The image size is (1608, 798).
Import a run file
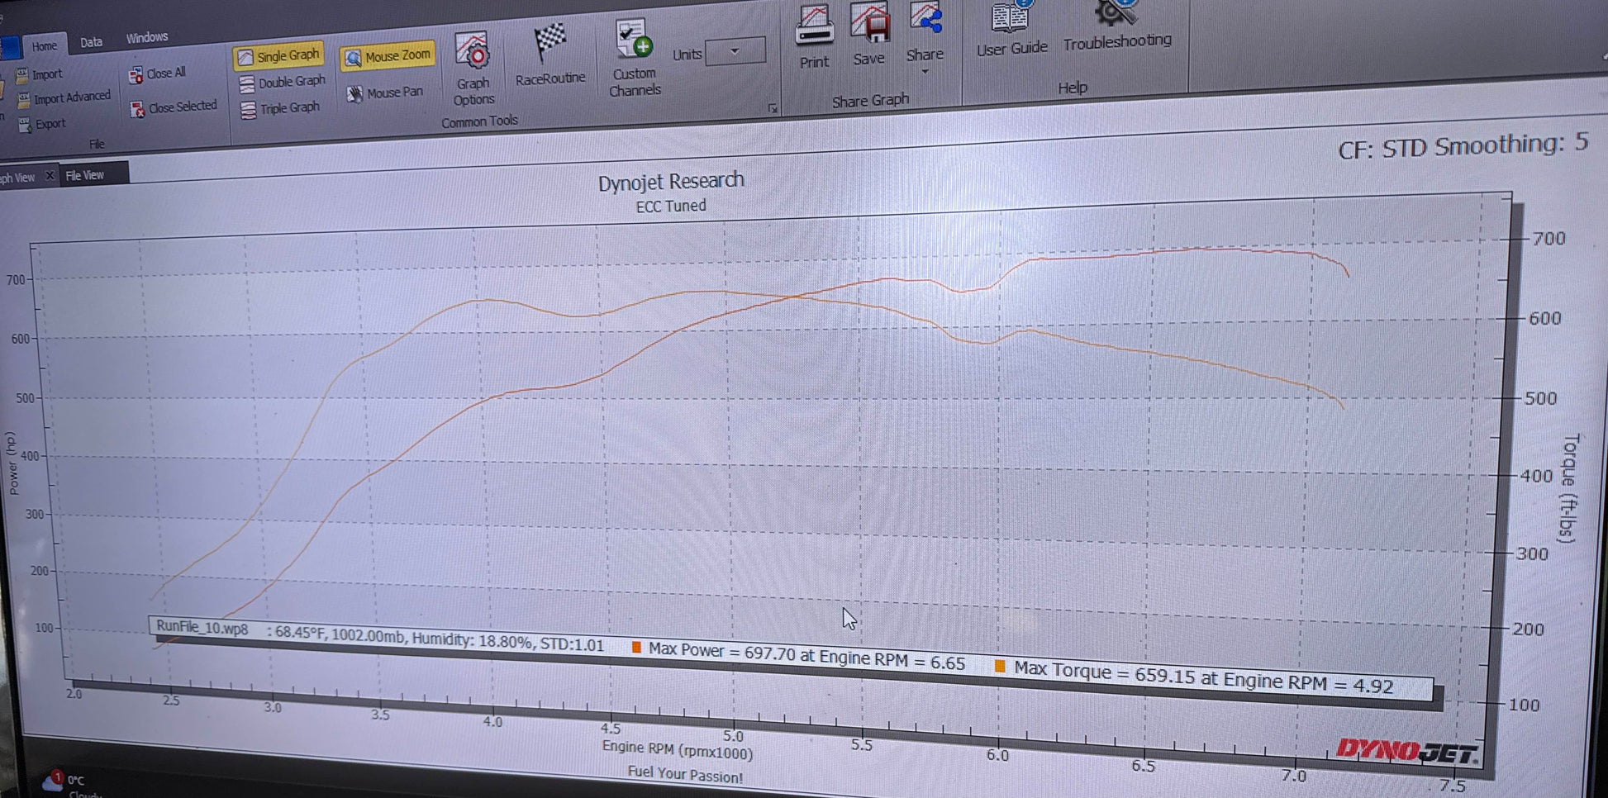point(39,75)
